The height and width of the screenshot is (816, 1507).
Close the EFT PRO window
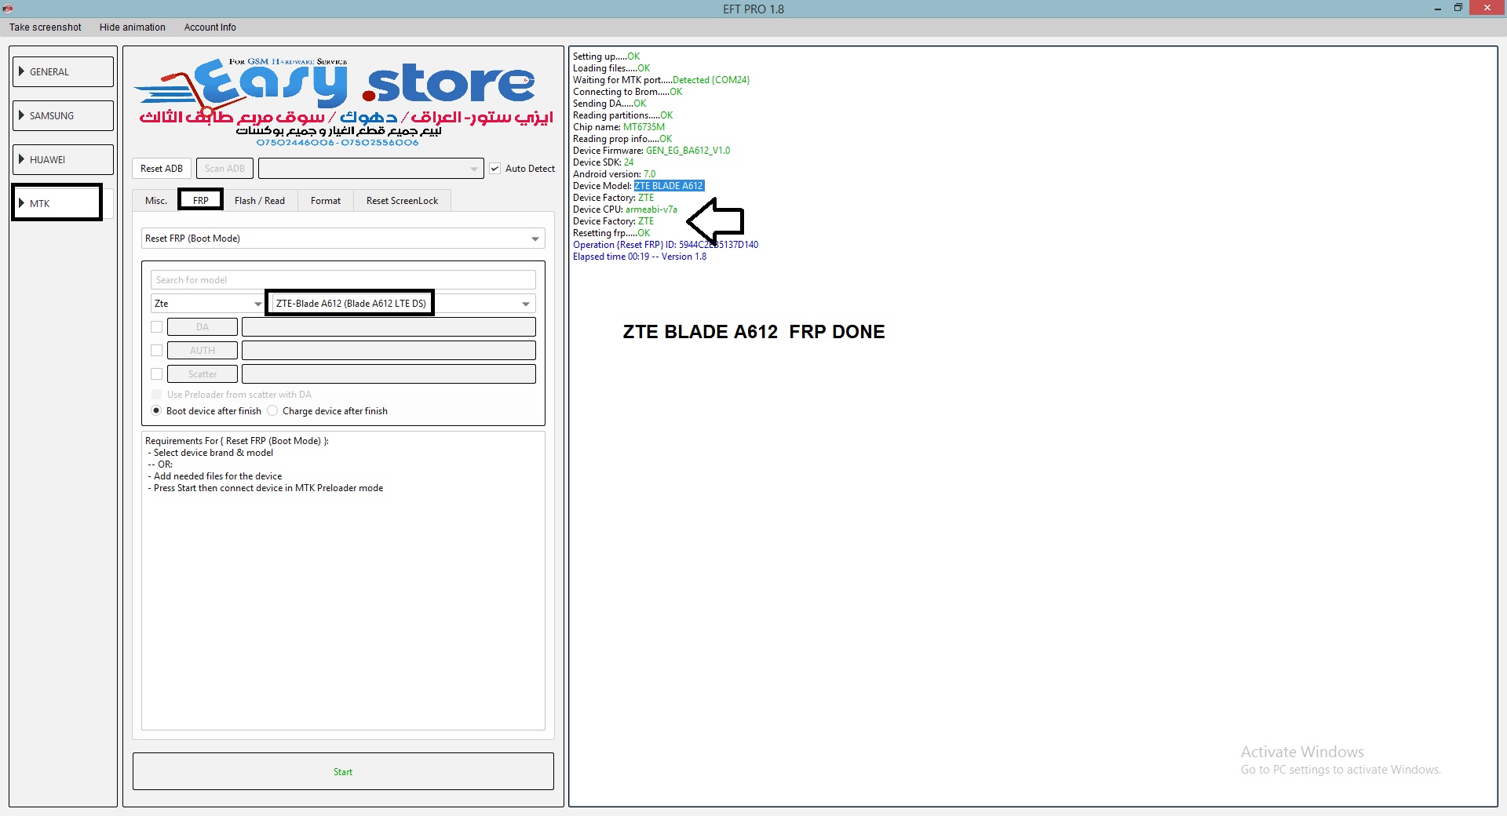pyautogui.click(x=1487, y=8)
